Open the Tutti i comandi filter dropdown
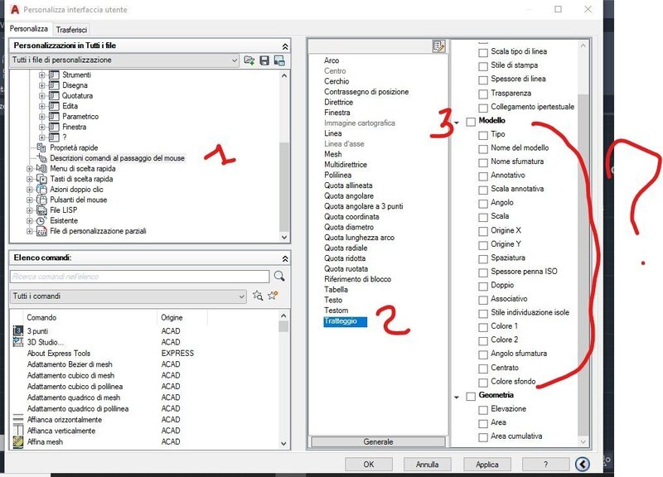The image size is (663, 477). pyautogui.click(x=128, y=296)
